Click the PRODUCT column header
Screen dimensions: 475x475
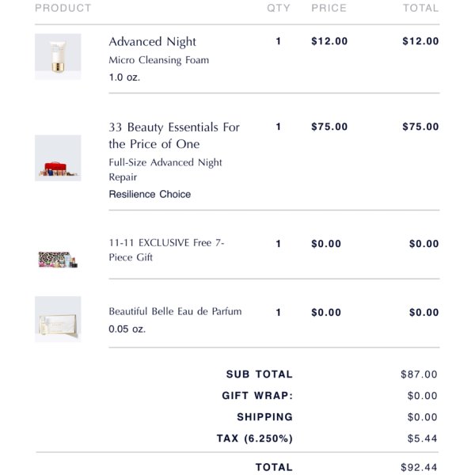point(63,8)
